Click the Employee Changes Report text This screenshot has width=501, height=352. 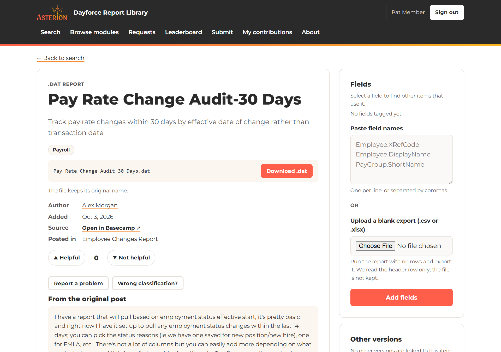(x=120, y=239)
